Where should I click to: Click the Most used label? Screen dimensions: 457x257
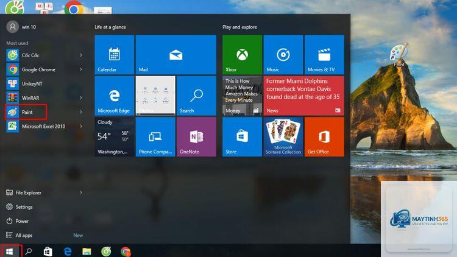(17, 43)
